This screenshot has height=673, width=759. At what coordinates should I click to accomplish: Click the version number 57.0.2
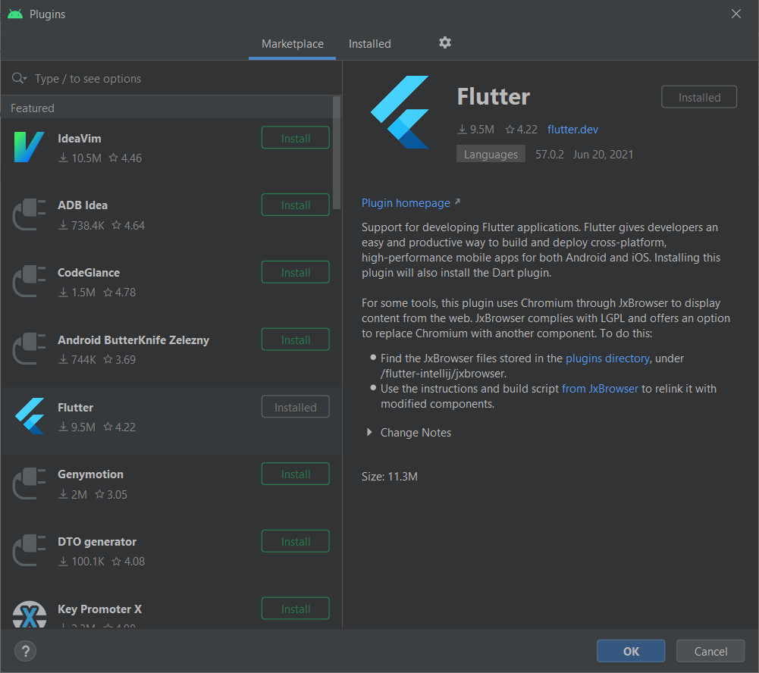point(550,155)
